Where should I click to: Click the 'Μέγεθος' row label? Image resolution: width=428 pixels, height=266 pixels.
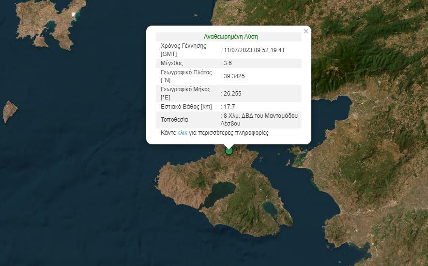tap(172, 63)
